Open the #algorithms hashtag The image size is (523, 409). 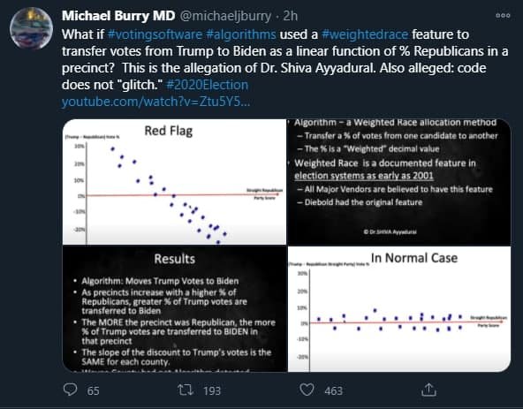(241, 34)
